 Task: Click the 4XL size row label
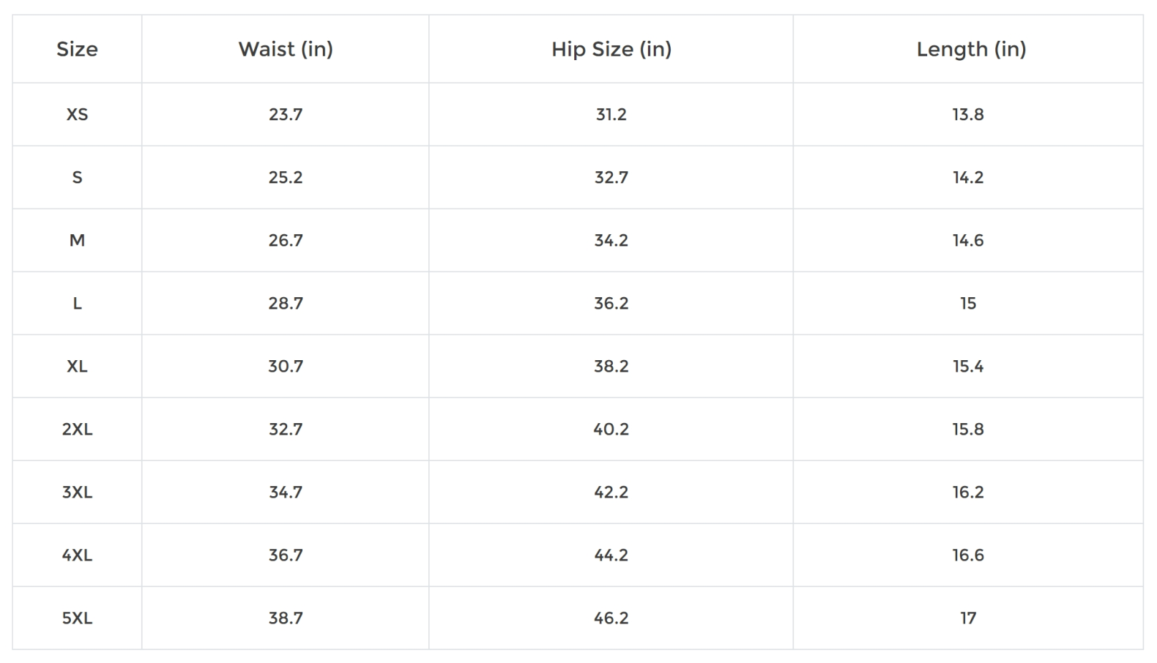[77, 556]
